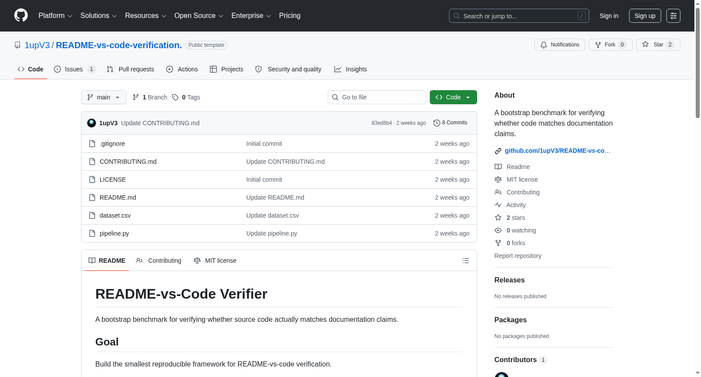The width and height of the screenshot is (701, 377).
Task: Open Contributing link in About sidebar
Action: pos(517,192)
